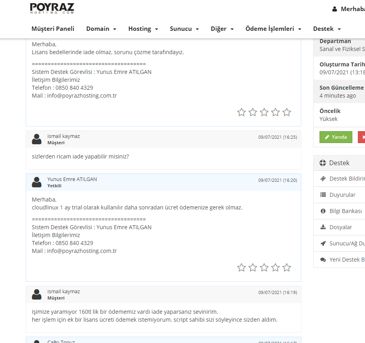The height and width of the screenshot is (343, 365).
Task: Click the Poyraz Hosting logo
Action: pos(52,8)
